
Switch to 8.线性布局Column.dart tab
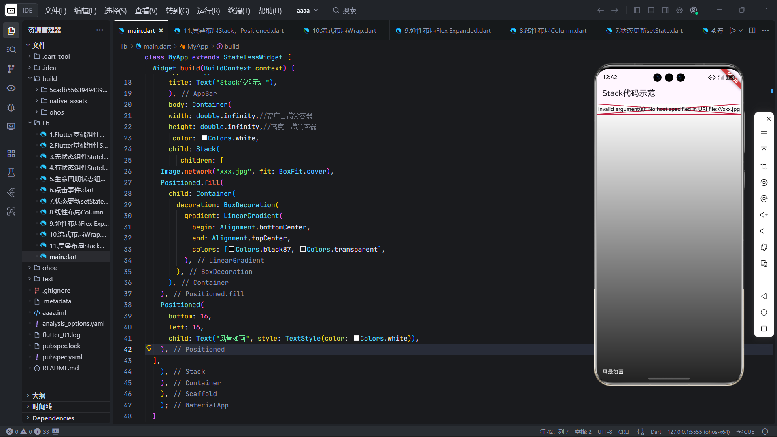coord(552,30)
